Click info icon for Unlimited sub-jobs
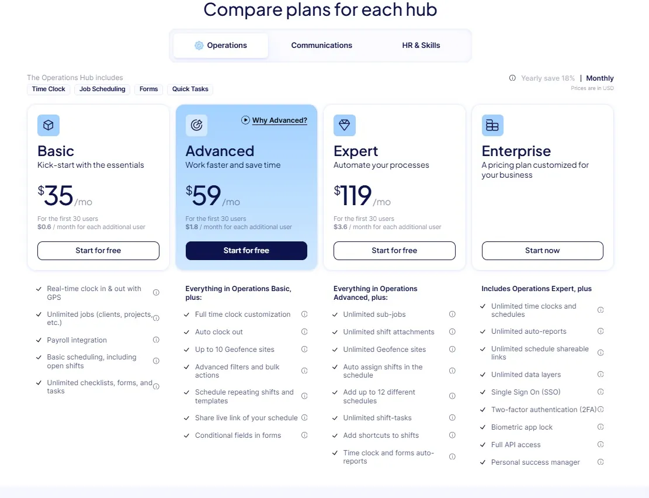The height and width of the screenshot is (498, 649). [452, 314]
